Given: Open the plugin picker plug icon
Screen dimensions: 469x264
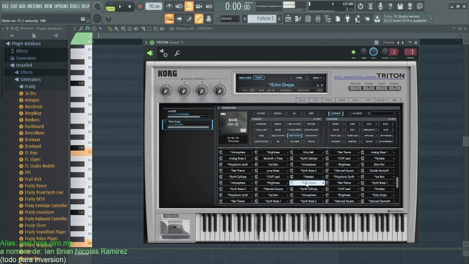Looking at the screenshot, I should click(x=348, y=19).
